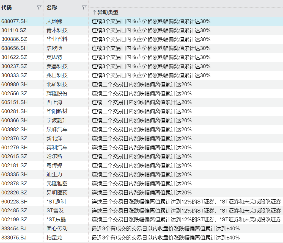283x243 pixels.
Task: Open stock name 泉峰汽车
Action: pyautogui.click(x=57, y=130)
